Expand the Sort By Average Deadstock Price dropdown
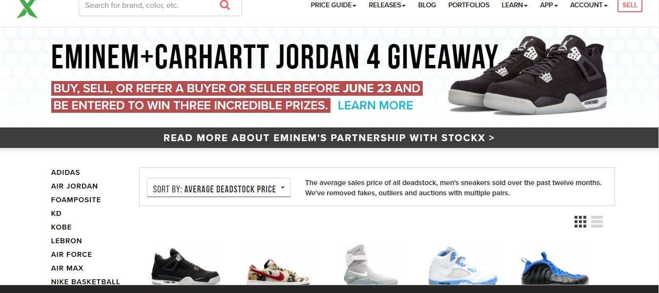 pyautogui.click(x=219, y=188)
